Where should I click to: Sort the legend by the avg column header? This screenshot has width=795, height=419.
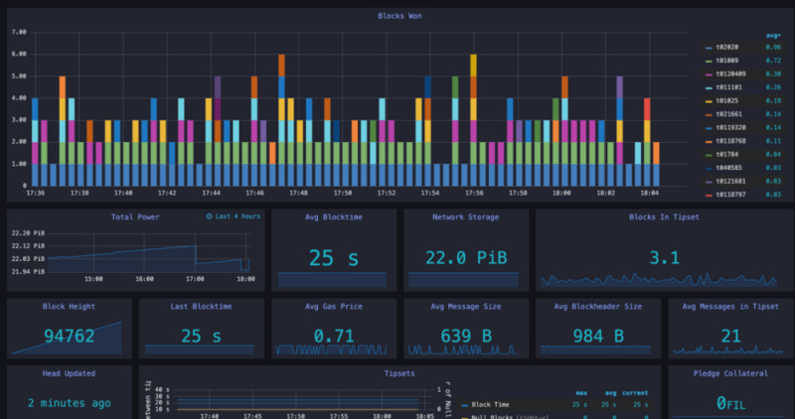pos(772,33)
